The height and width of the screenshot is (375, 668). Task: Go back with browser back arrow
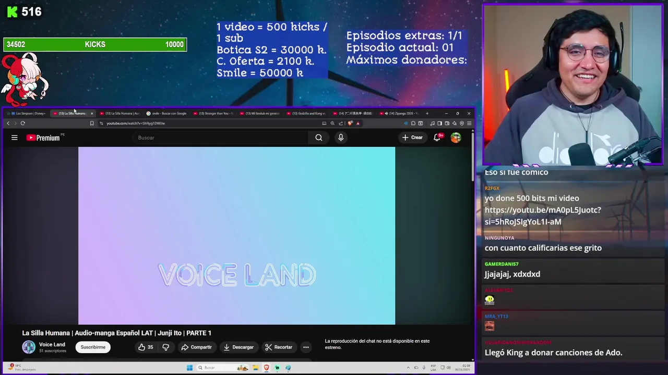coord(8,123)
